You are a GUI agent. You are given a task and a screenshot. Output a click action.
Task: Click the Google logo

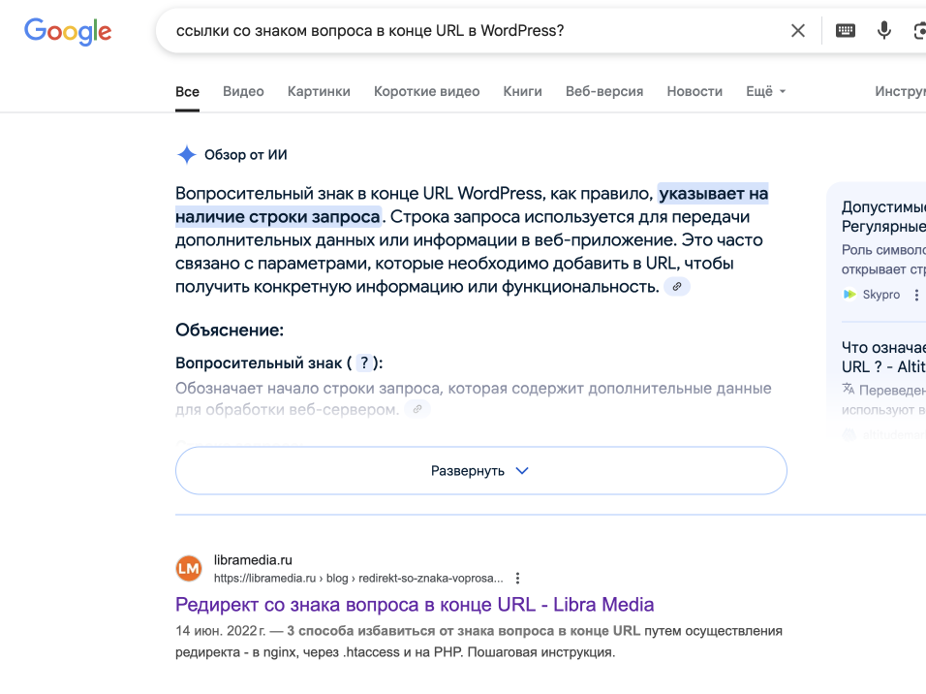(68, 31)
